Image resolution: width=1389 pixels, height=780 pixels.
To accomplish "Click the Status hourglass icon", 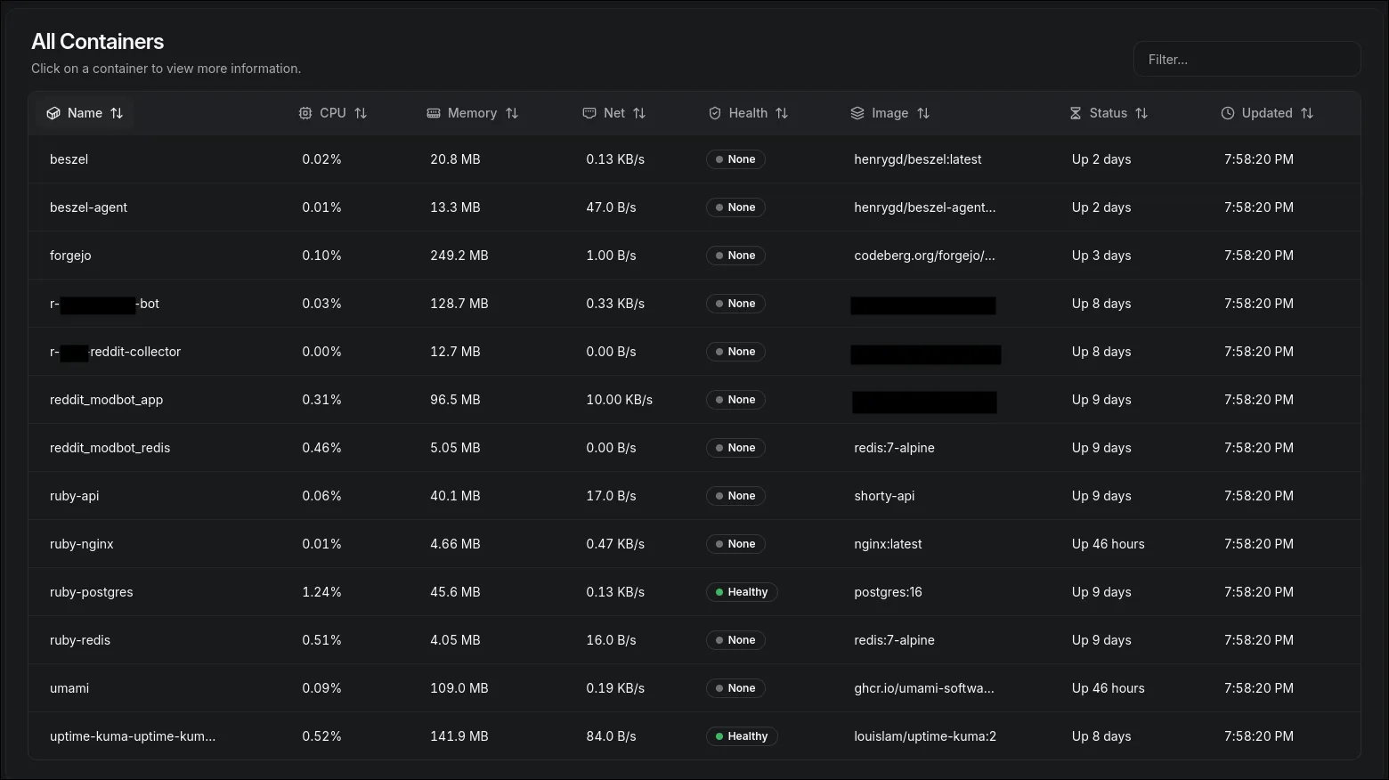I will [x=1076, y=113].
